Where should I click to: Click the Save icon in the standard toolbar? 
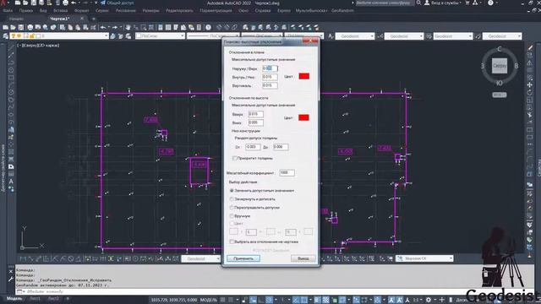[x=21, y=27]
